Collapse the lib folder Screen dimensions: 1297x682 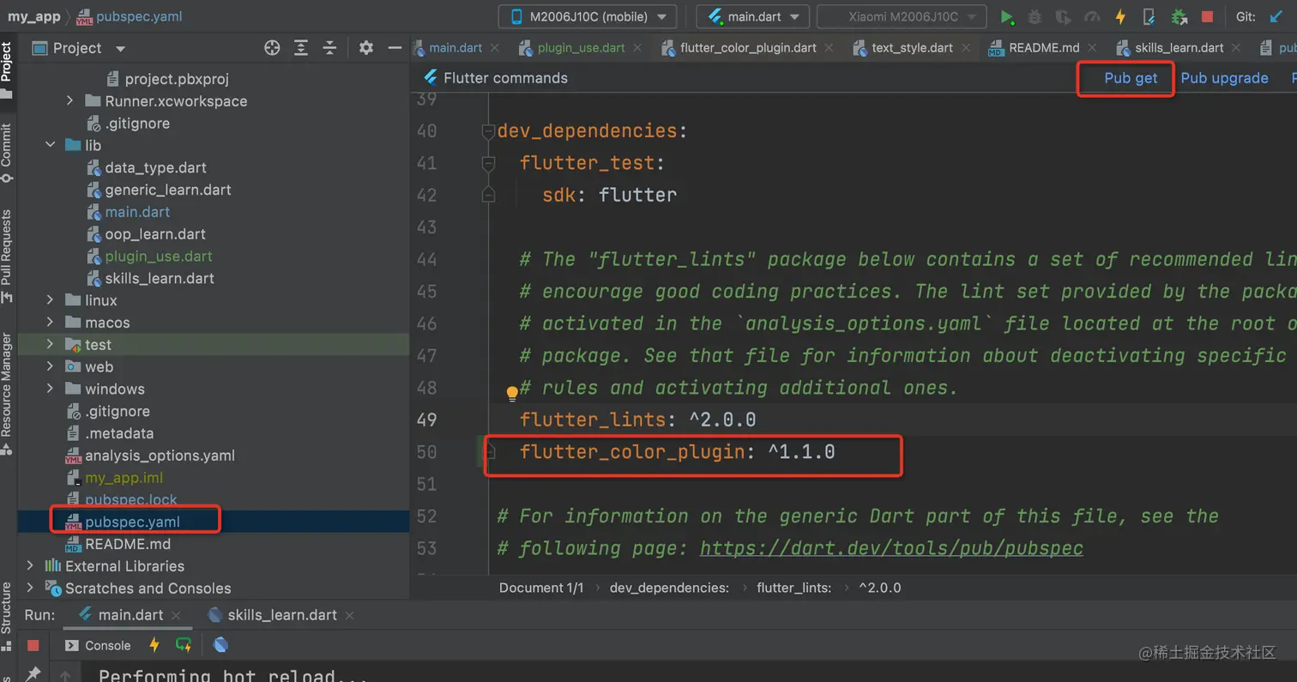pos(51,146)
